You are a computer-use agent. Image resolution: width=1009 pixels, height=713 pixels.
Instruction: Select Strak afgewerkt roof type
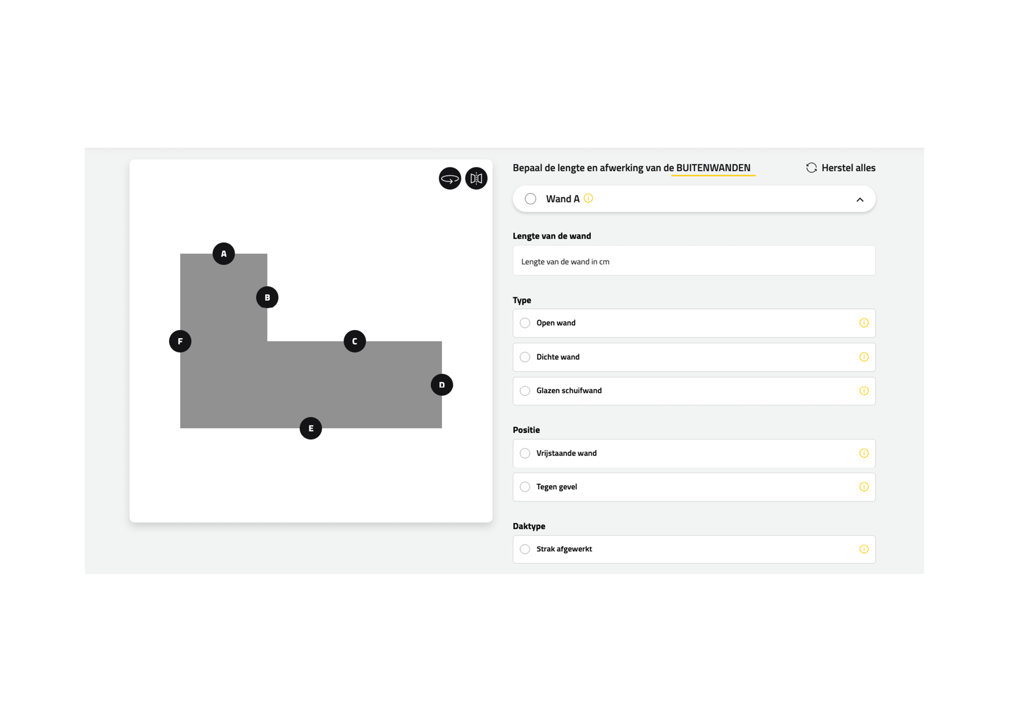pyautogui.click(x=525, y=549)
